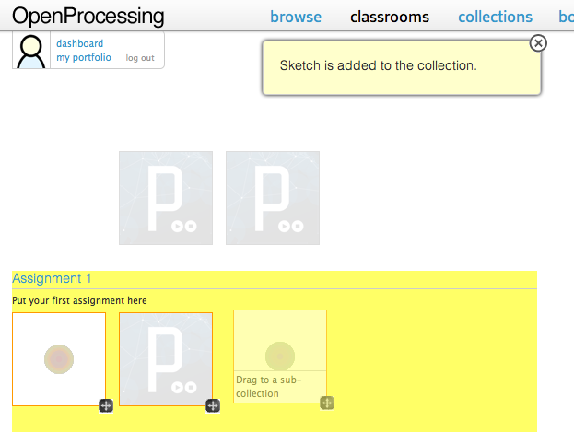Go to the classrooms section
This screenshot has height=444, width=574.
(390, 17)
